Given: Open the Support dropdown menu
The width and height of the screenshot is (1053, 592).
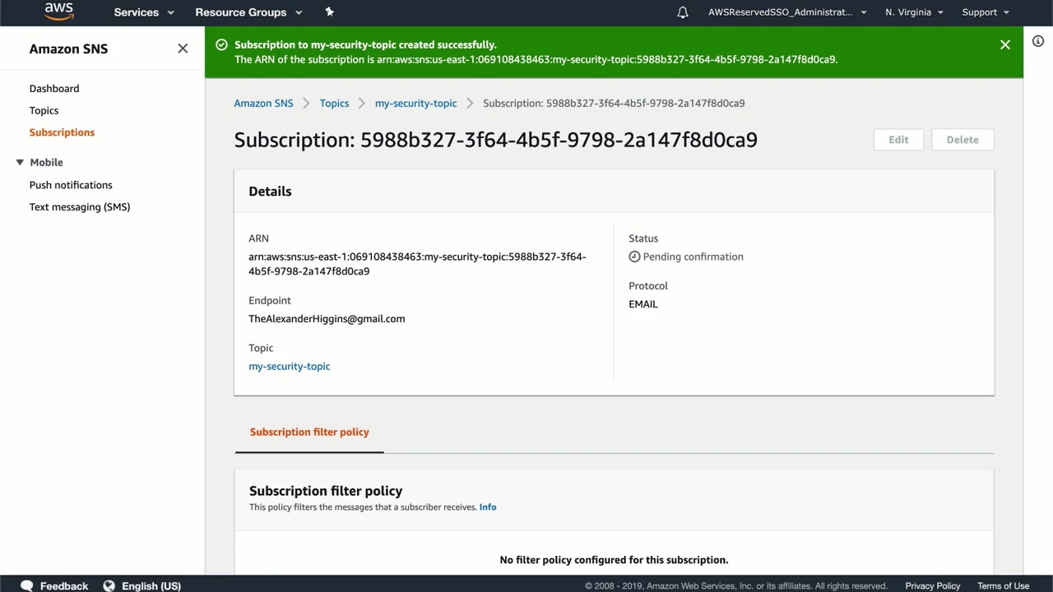Looking at the screenshot, I should [x=985, y=12].
